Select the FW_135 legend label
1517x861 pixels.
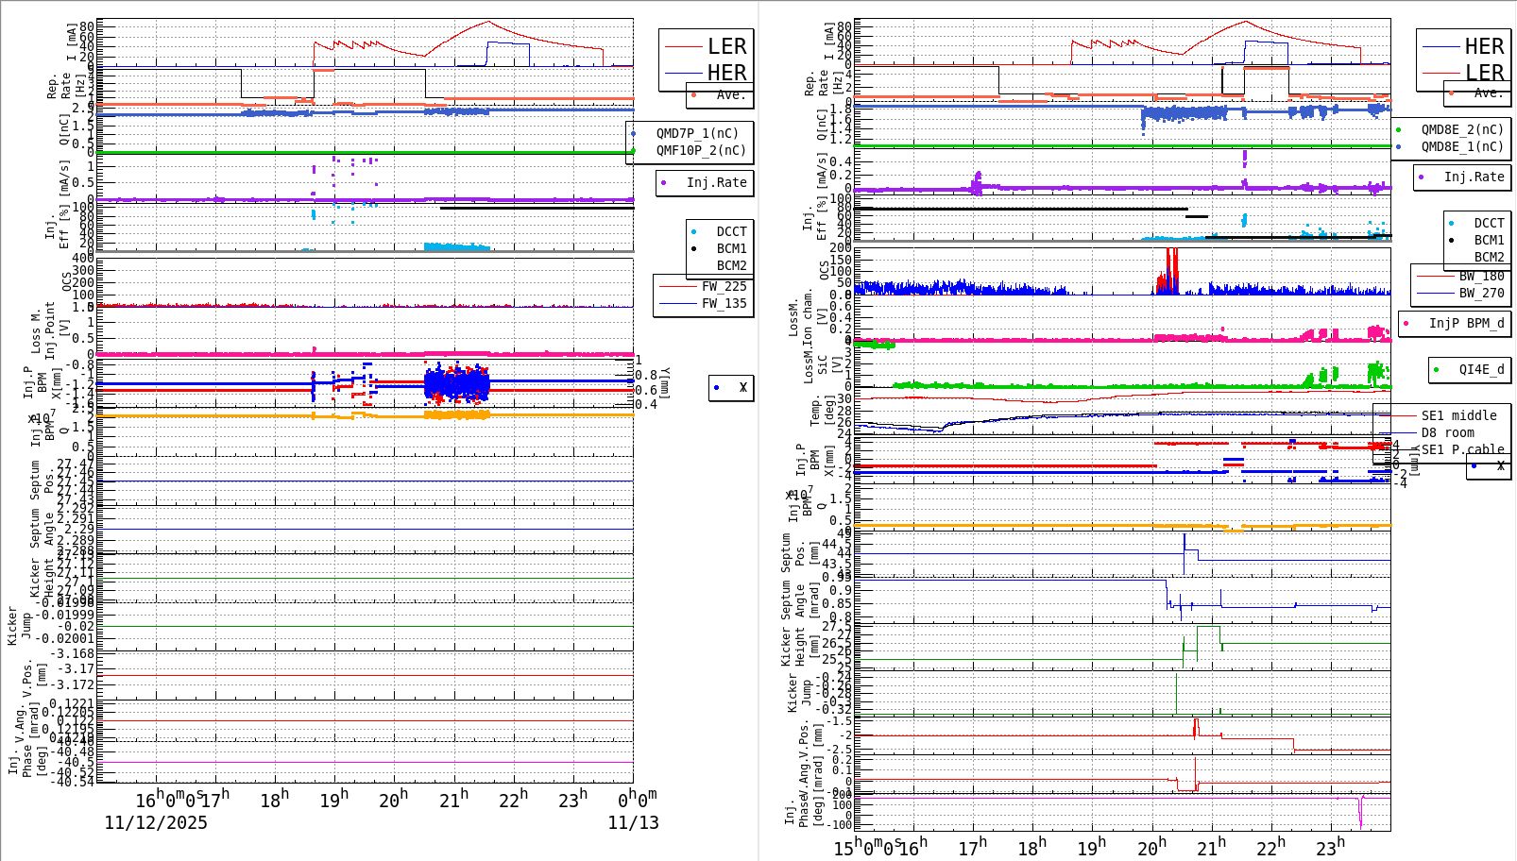[724, 303]
